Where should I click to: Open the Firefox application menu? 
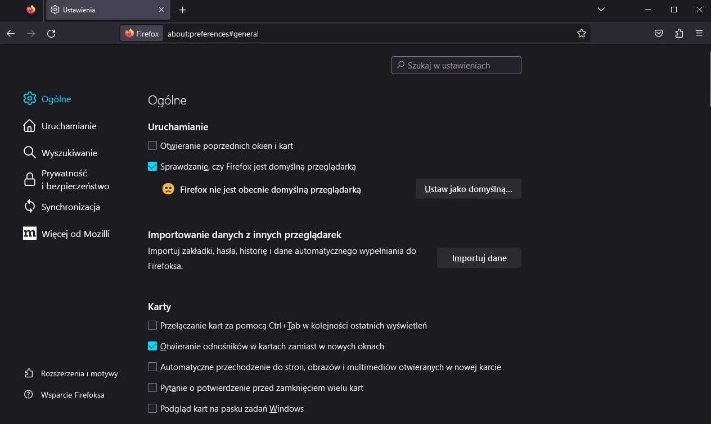click(699, 33)
